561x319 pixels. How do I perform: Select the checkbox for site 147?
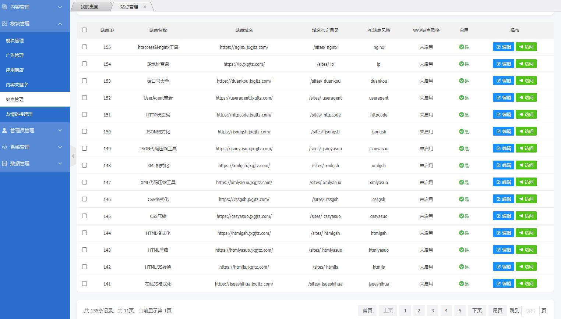point(84,182)
